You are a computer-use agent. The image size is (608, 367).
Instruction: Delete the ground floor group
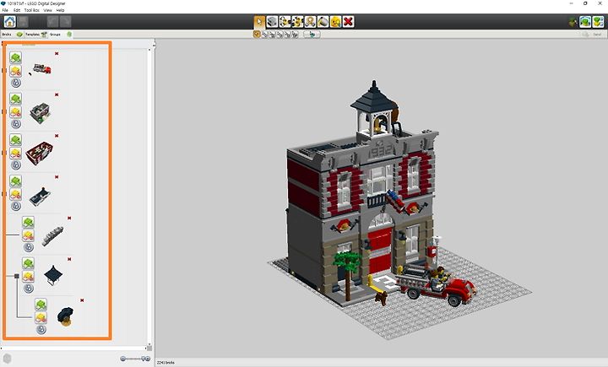click(57, 94)
